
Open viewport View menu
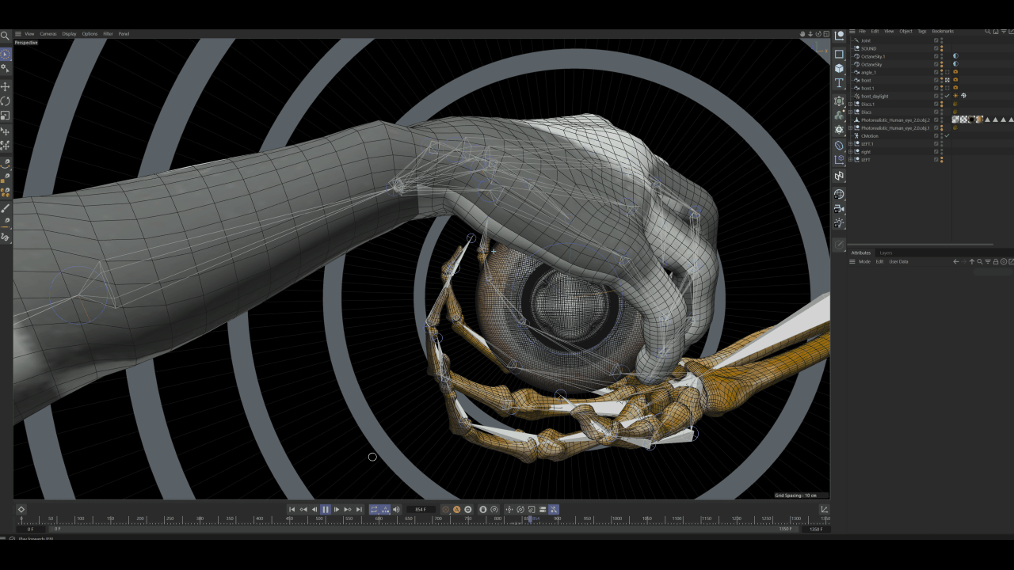[x=29, y=34]
